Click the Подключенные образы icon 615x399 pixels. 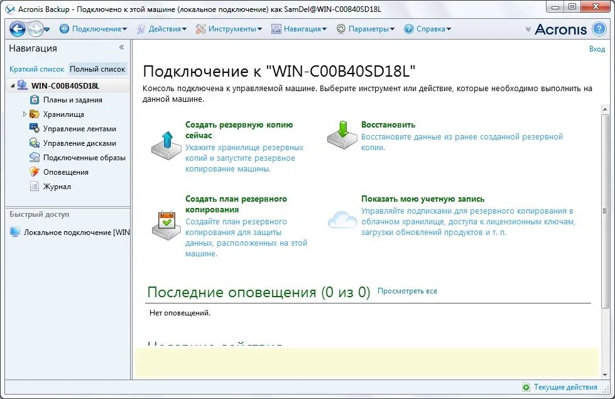35,157
